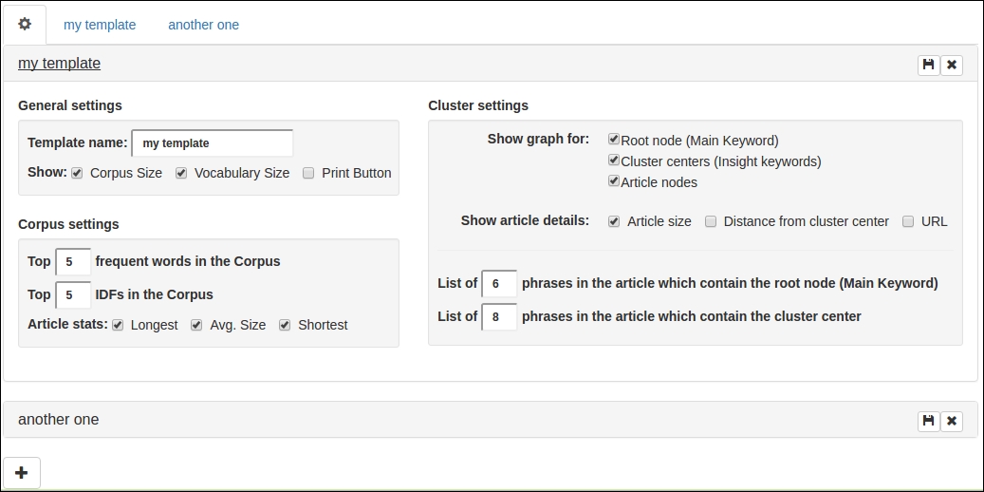Focus the Top frequent words number box
Image resolution: width=984 pixels, height=492 pixels.
pos(73,261)
